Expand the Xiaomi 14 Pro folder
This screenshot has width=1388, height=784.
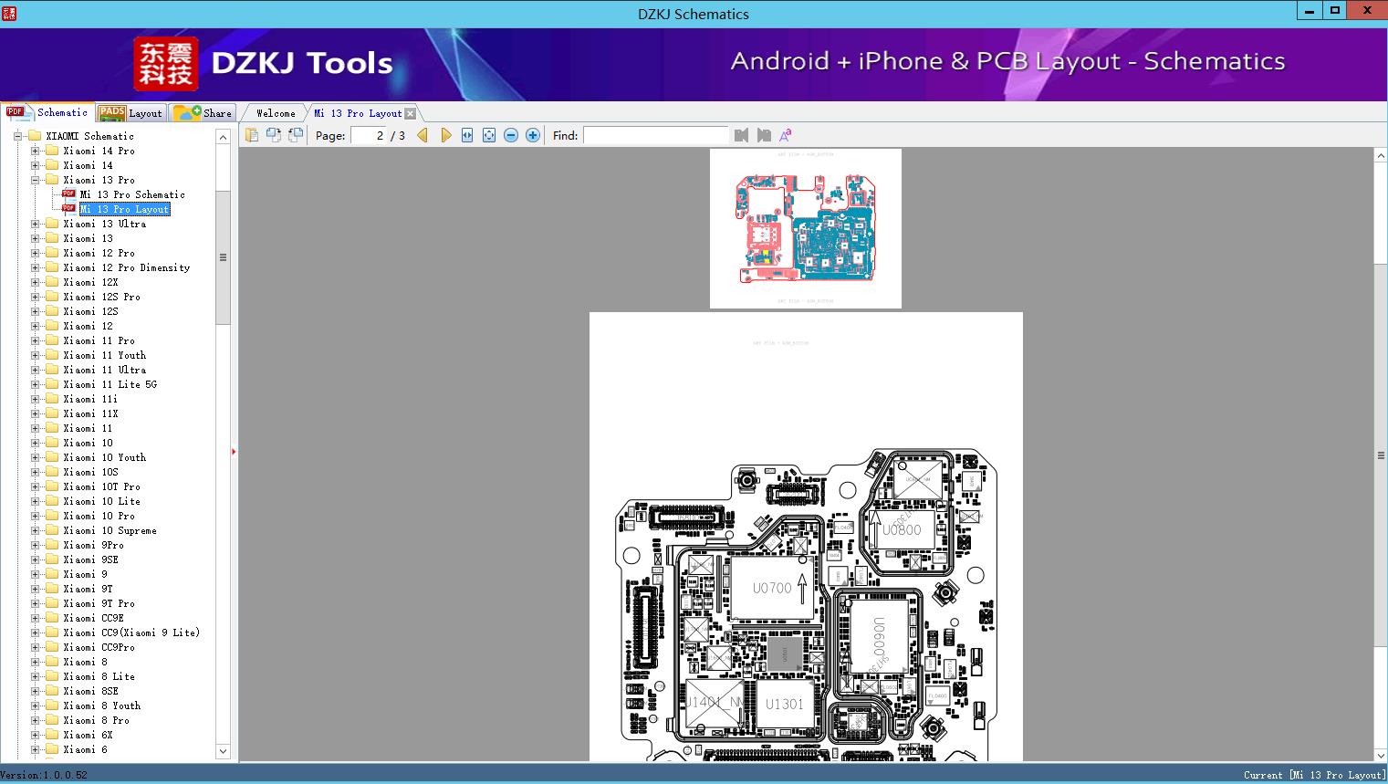coord(35,151)
